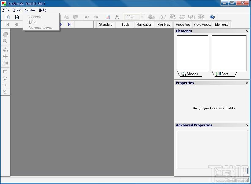This screenshot has height=184, width=251.
Task: Toggle the Standard toolbar button
Action: (106, 25)
